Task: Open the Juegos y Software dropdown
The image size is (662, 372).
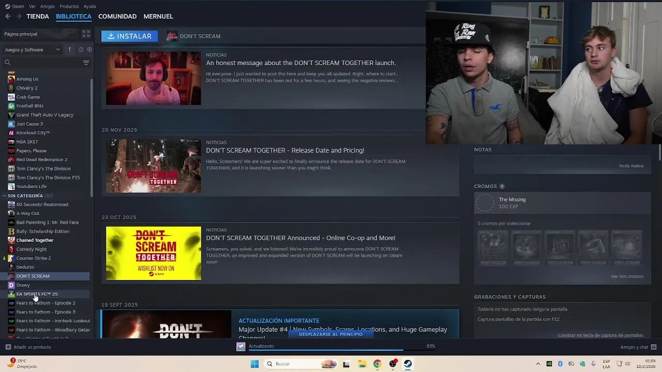Action: pyautogui.click(x=32, y=50)
